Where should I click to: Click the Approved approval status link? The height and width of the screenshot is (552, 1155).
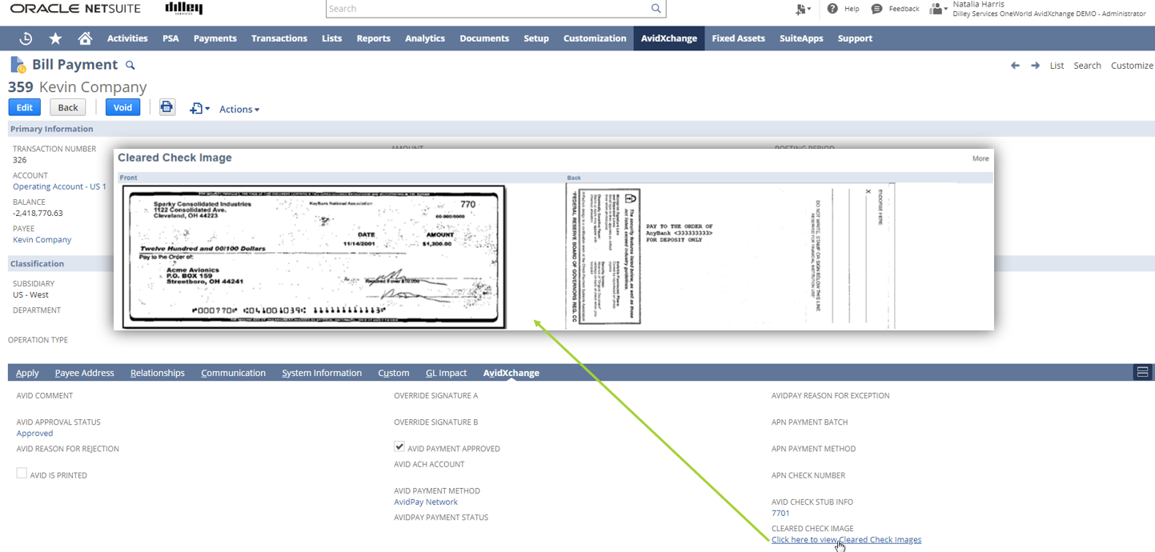34,433
